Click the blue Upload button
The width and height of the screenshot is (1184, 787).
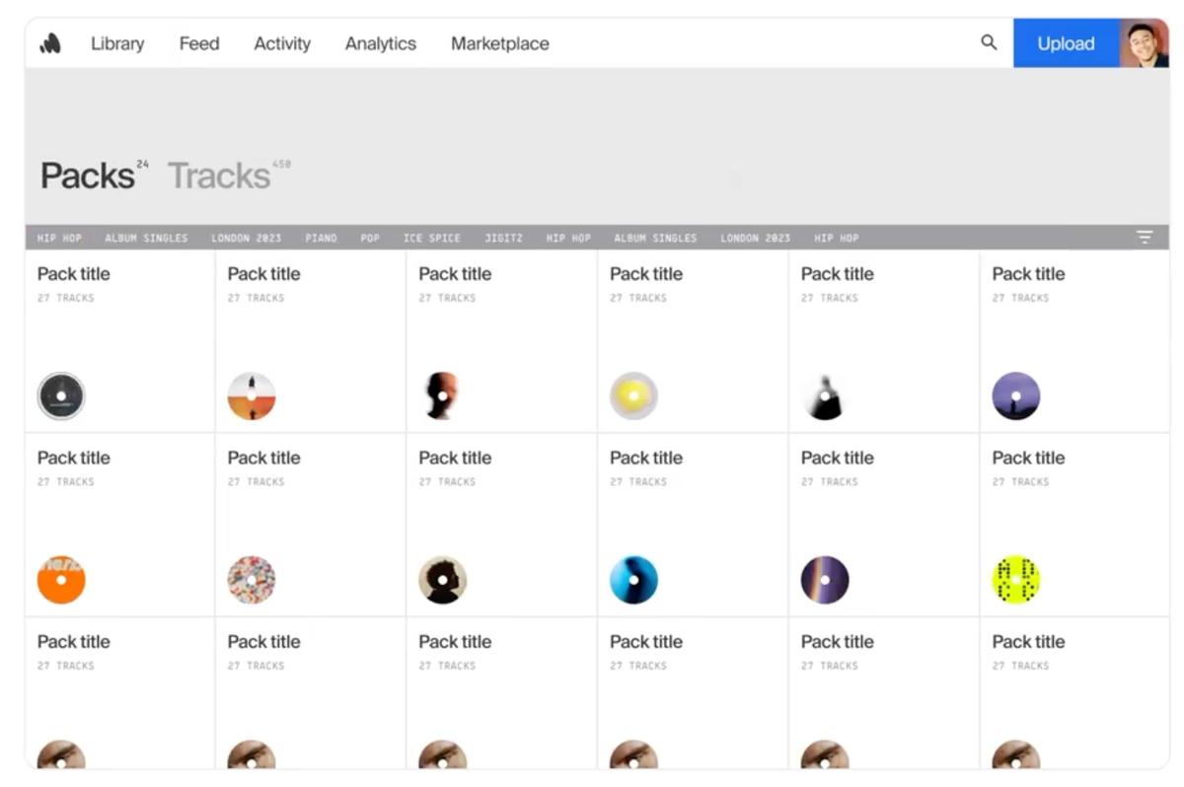(1066, 43)
